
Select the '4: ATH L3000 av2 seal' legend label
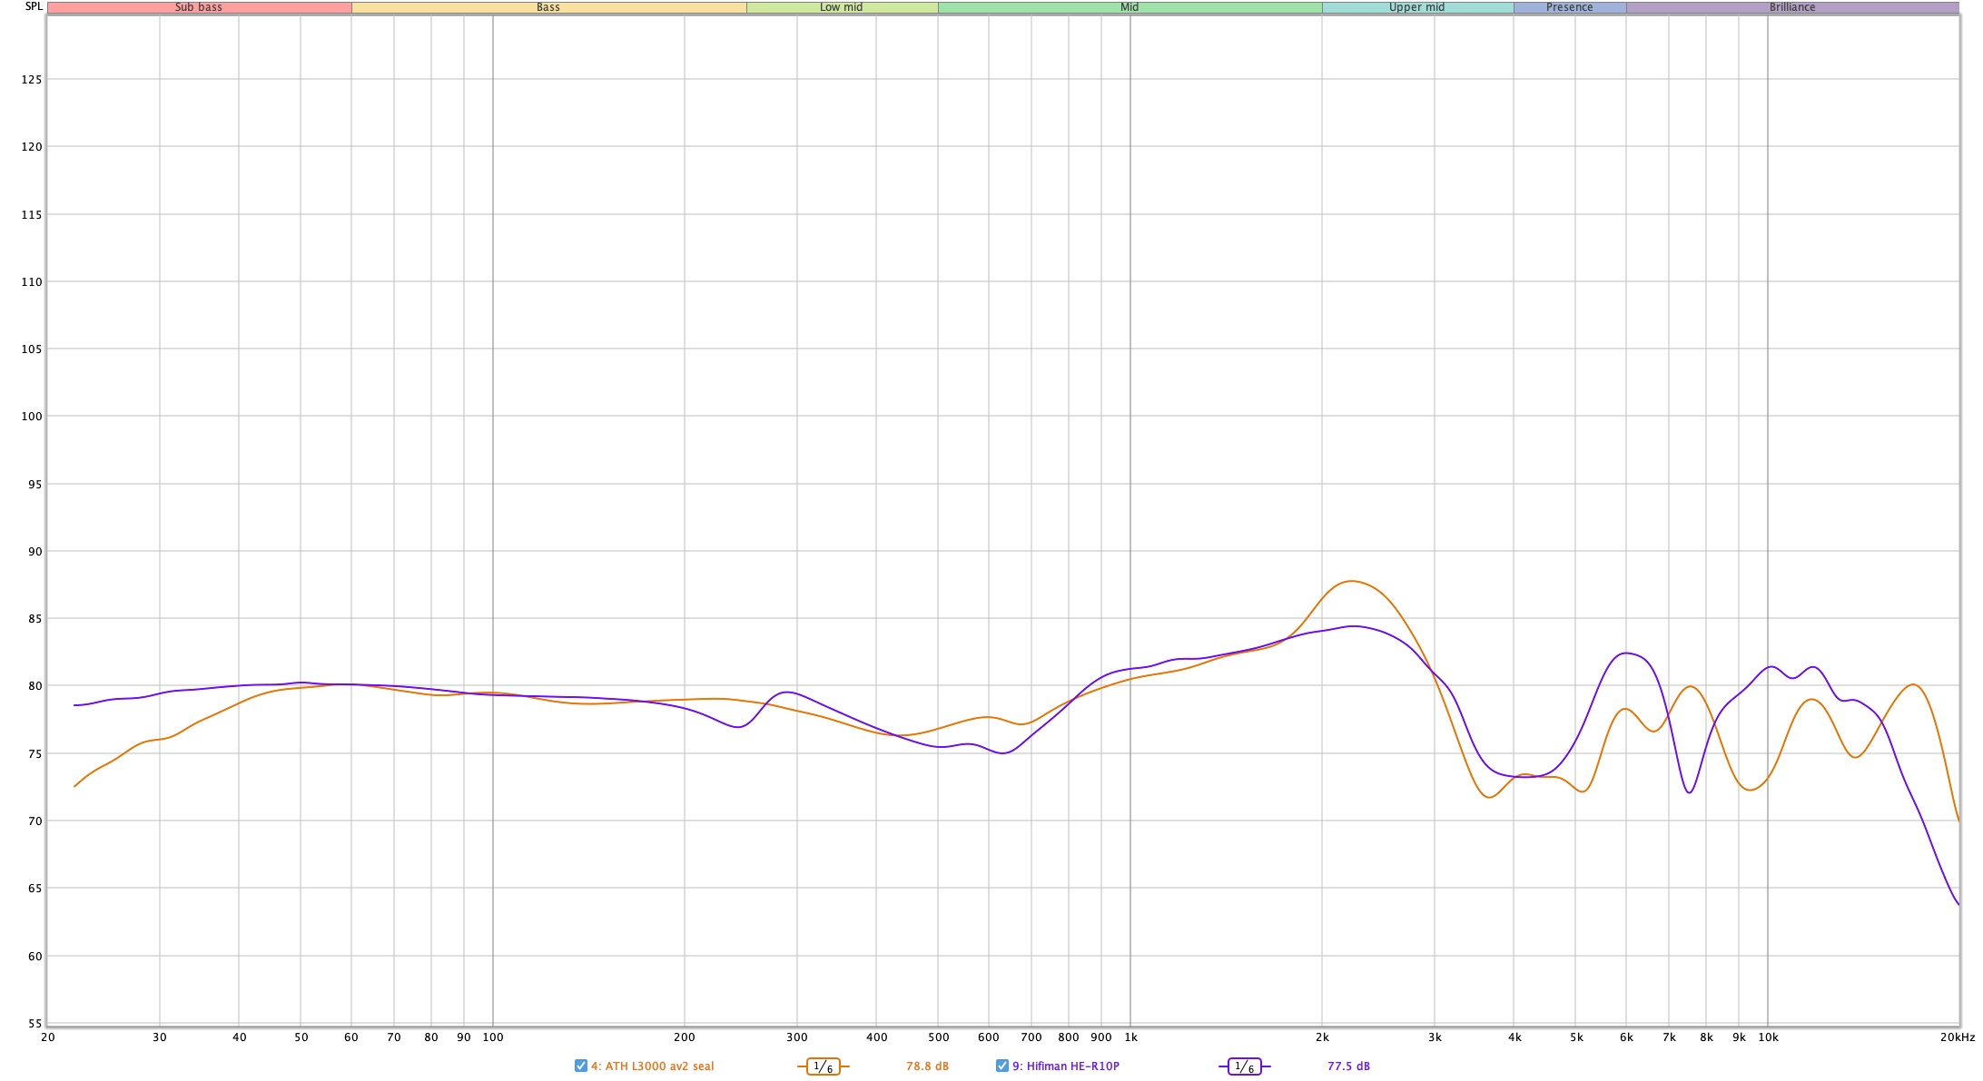tap(652, 1066)
